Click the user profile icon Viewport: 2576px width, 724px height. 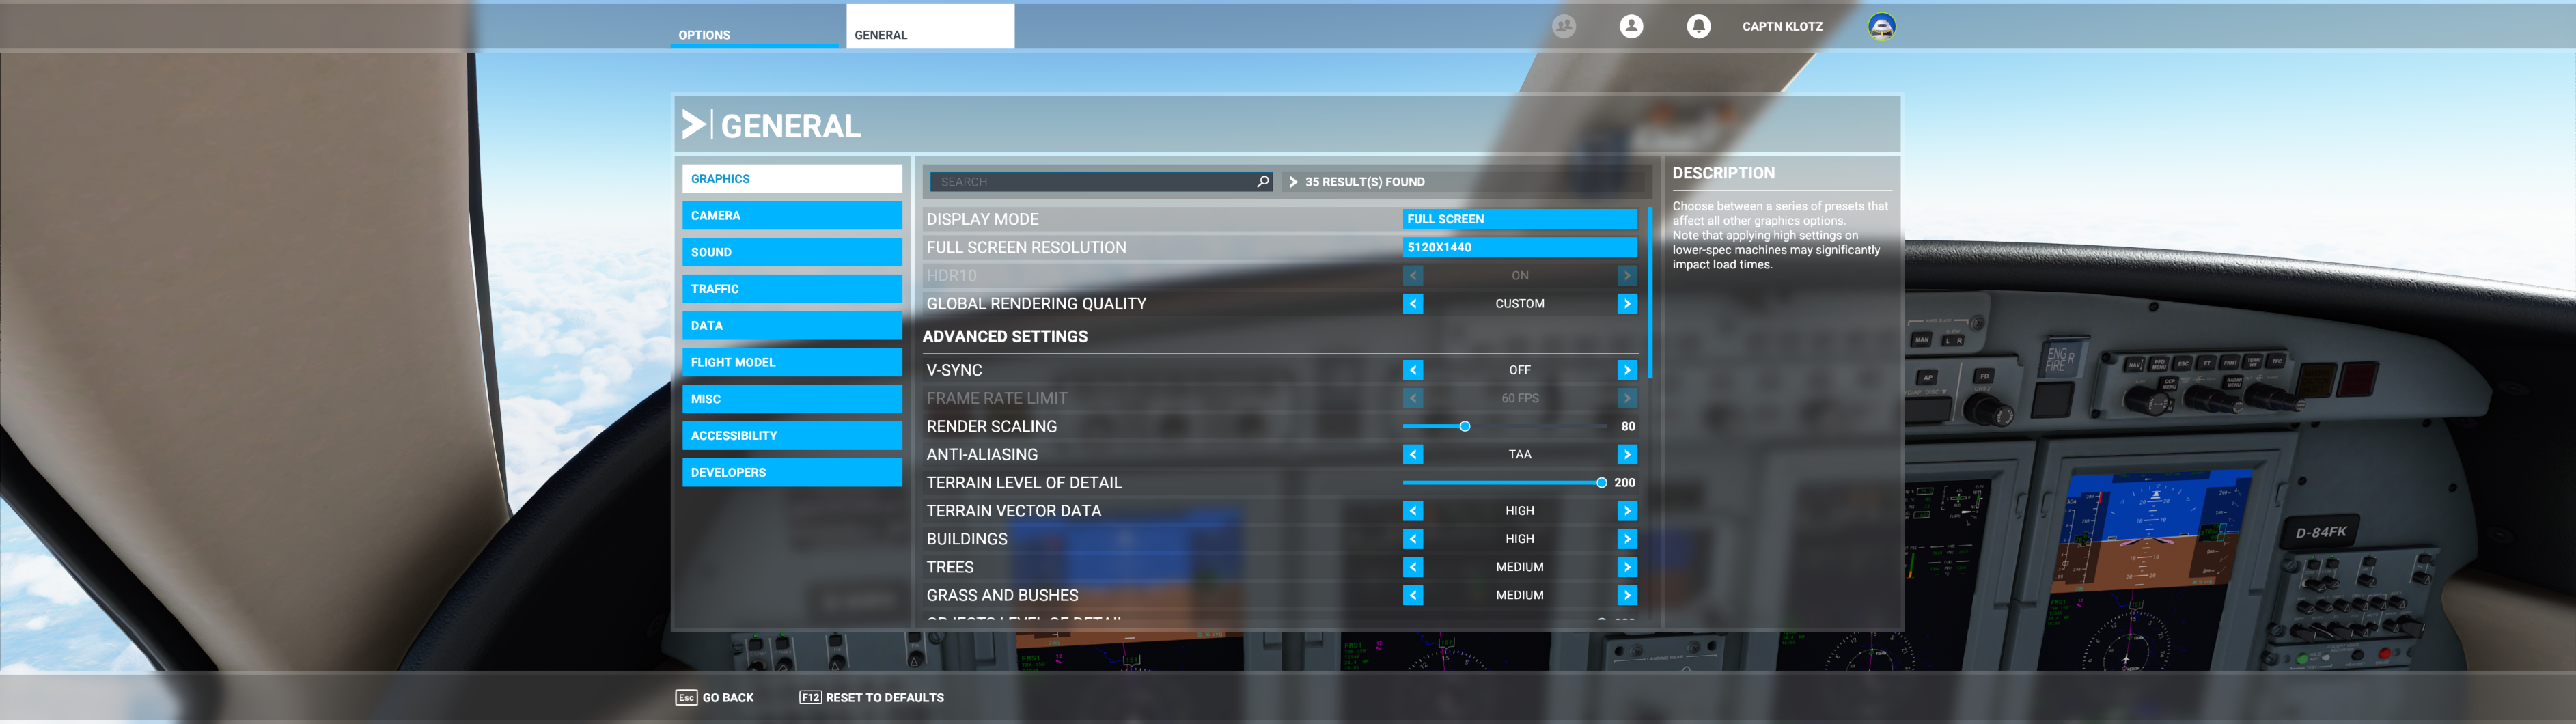[1631, 26]
